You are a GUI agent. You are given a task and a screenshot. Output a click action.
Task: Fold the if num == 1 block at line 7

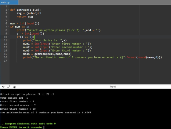(9, 27)
